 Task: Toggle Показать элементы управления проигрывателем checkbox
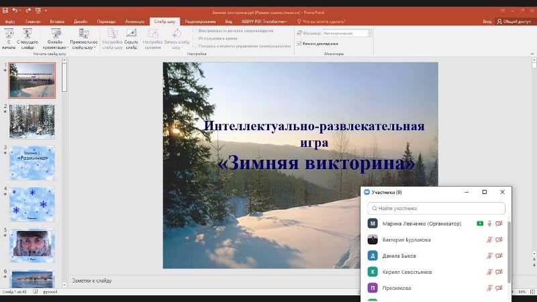pos(195,46)
